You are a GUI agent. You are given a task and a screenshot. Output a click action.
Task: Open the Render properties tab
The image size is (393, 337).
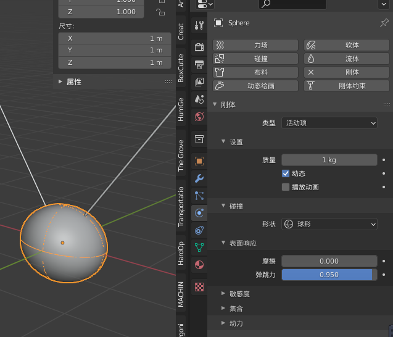[x=199, y=47]
